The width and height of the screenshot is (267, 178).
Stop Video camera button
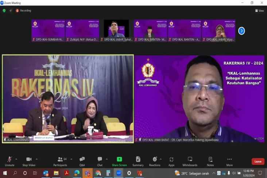tap(29, 161)
